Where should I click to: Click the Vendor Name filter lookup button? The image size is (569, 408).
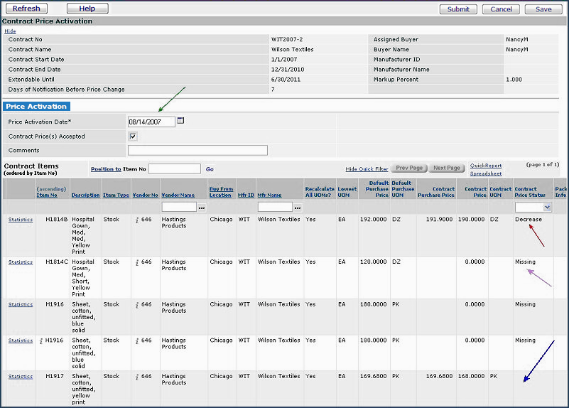pyautogui.click(x=202, y=208)
